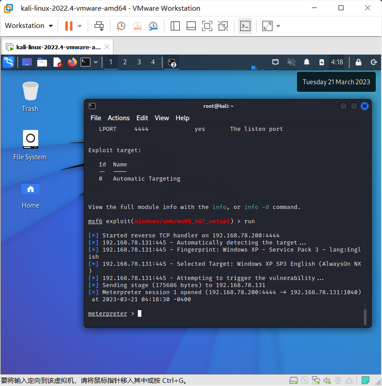Expand the terminal launcher dropdown arrow
This screenshot has height=386, width=382.
pos(96,62)
